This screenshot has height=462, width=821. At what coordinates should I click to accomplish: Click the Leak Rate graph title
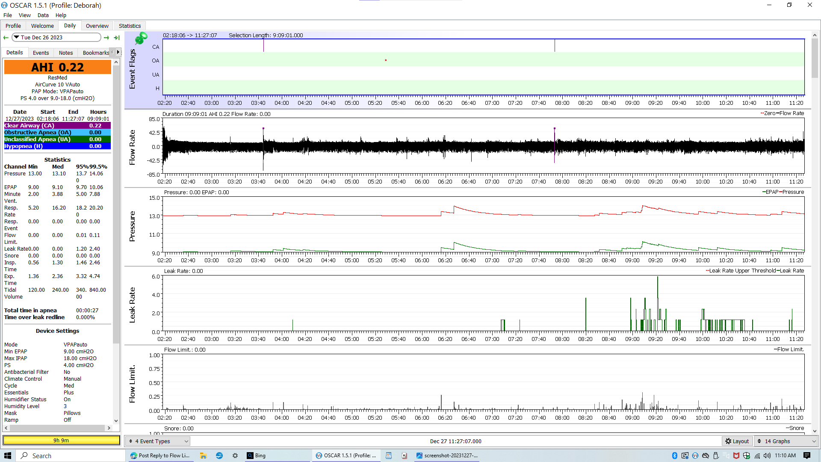(x=132, y=305)
